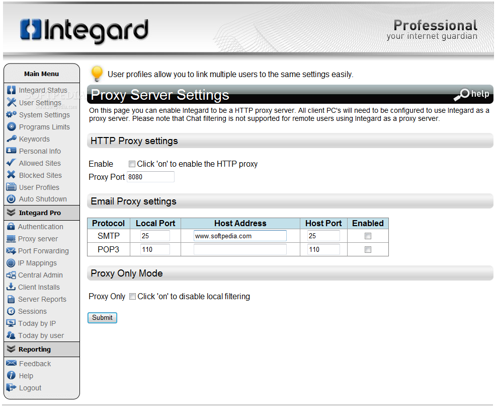Open the Authentication link

tap(40, 227)
